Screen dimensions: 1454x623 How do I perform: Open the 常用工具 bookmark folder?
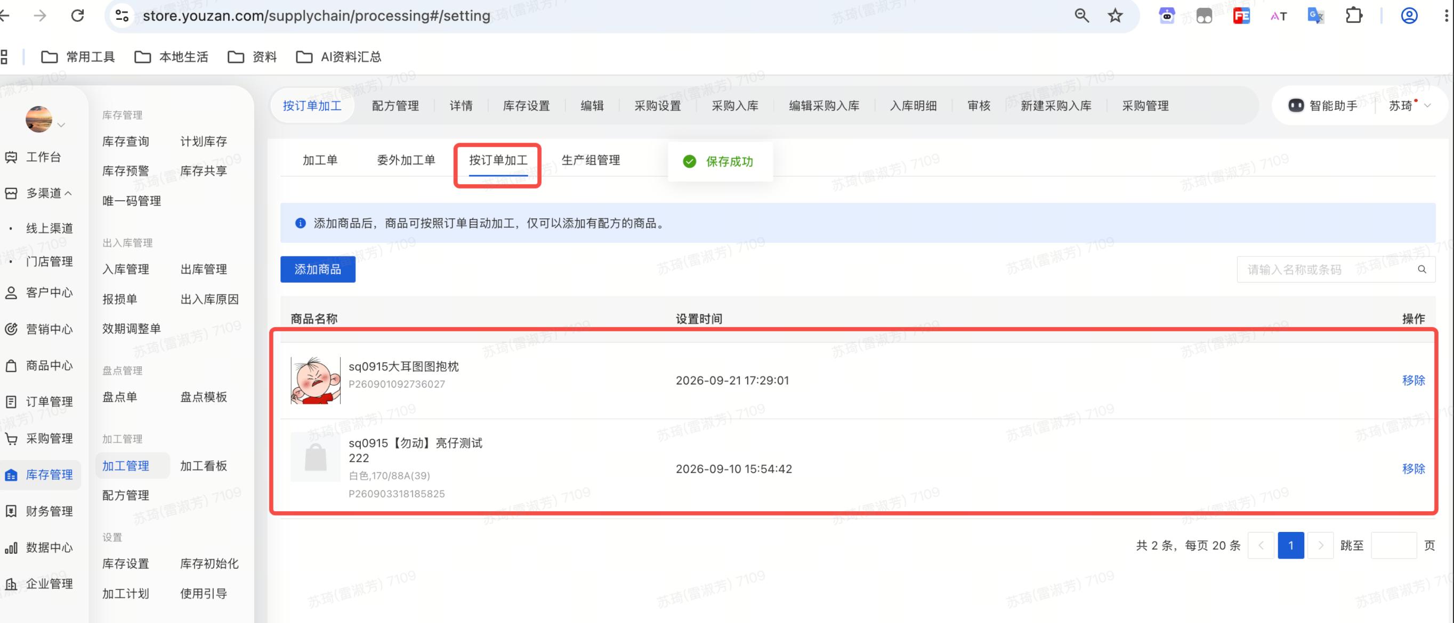click(78, 56)
